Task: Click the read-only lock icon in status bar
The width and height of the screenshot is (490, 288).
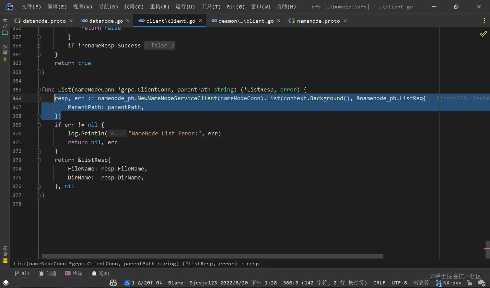Action: pyautogui.click(x=469, y=283)
